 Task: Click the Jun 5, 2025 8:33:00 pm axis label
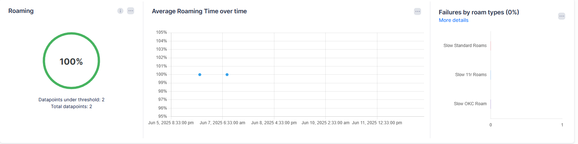click(171, 123)
